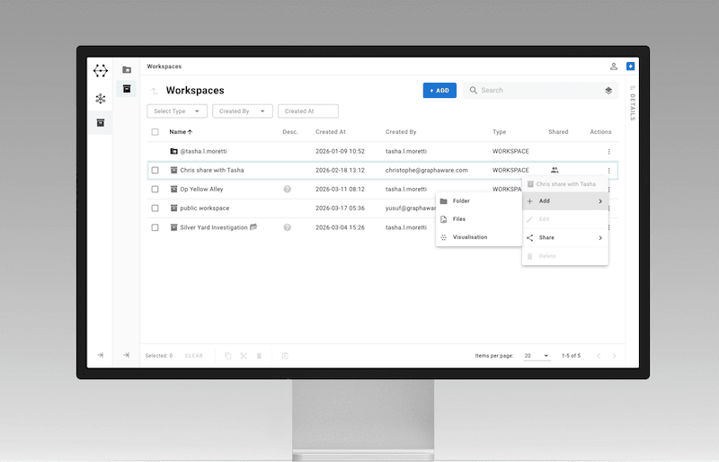Select Visualisation in the Add submenu
Viewport: 719px width, 462px height.
[469, 237]
